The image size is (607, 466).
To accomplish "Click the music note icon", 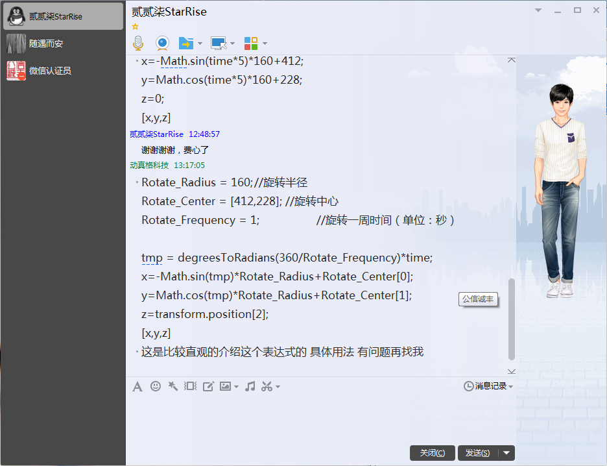I will [250, 386].
